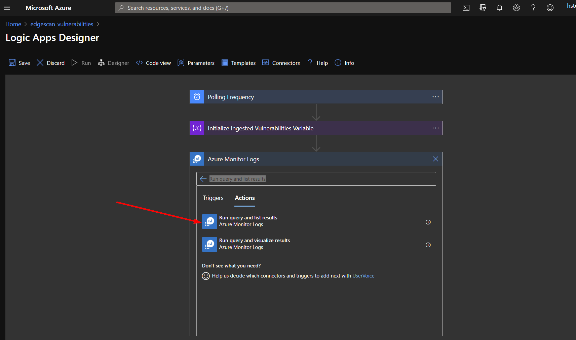This screenshot has width=576, height=340.
Task: Open the Initialize Ingested Vulnerabilities Variable ellipsis menu
Action: 436,128
